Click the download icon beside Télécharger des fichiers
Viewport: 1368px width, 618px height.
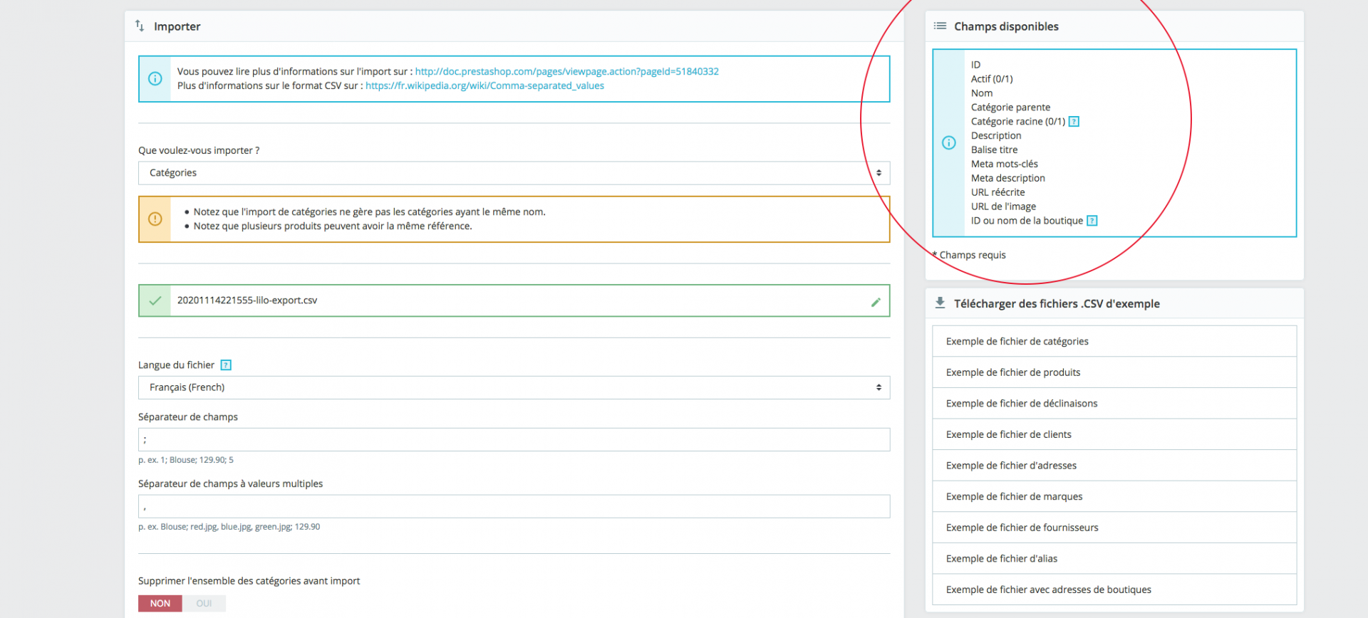tap(940, 303)
